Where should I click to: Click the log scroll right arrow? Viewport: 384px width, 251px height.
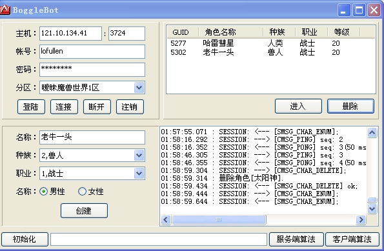[x=361, y=219]
